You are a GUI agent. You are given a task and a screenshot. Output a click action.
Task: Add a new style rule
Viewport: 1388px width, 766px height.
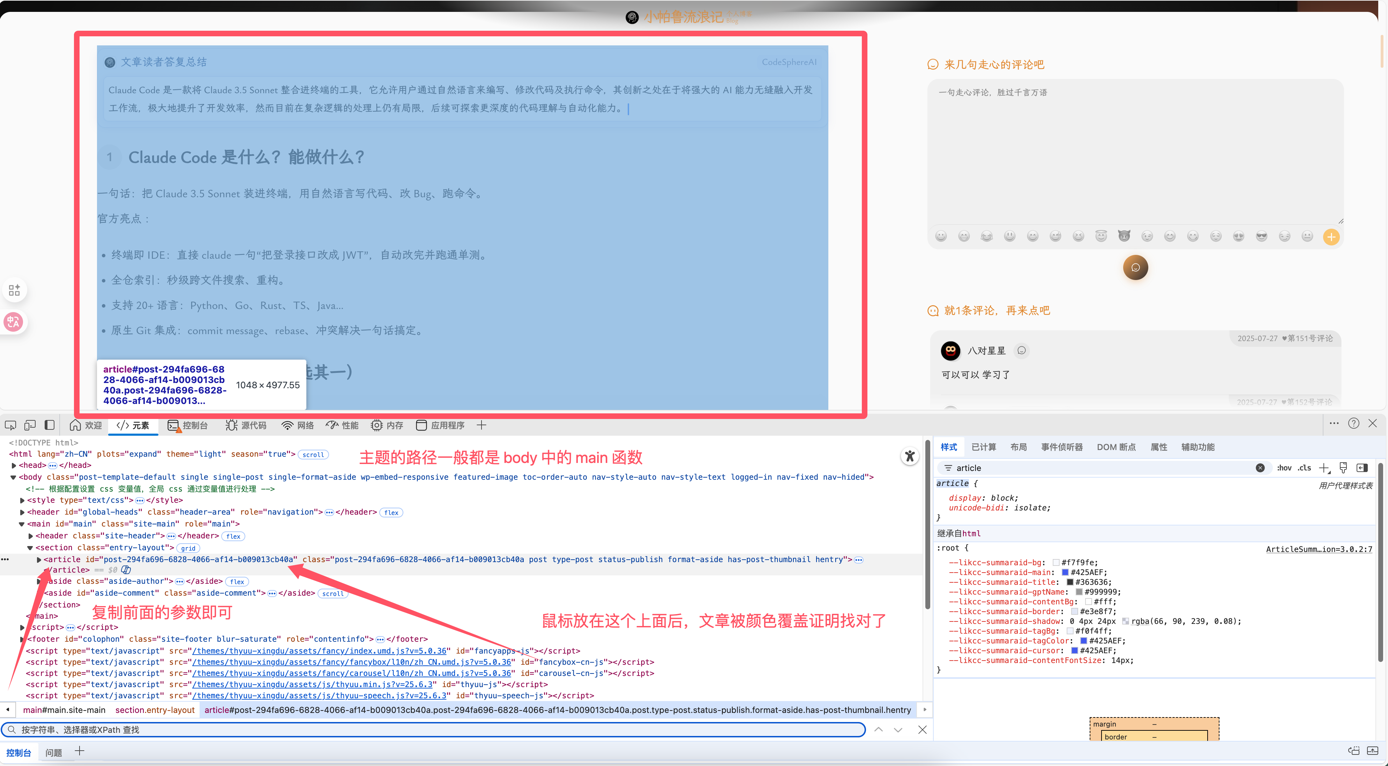tap(1324, 468)
